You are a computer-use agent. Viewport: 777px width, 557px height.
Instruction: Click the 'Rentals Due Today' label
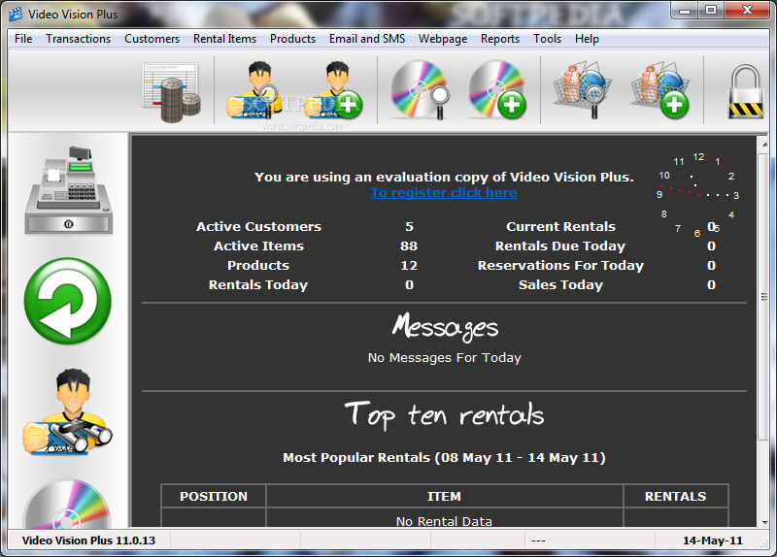pyautogui.click(x=560, y=246)
